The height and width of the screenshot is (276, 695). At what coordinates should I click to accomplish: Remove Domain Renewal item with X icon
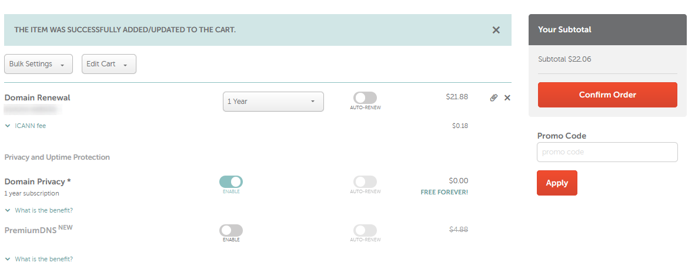click(x=507, y=97)
